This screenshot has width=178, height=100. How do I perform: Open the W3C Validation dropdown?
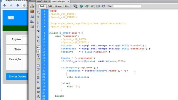pyautogui.click(x=93, y=6)
